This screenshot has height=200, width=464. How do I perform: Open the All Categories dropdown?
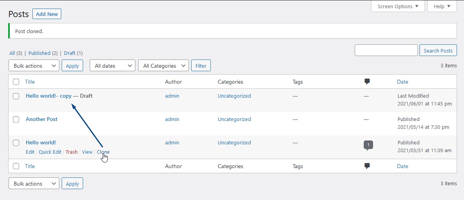click(164, 66)
